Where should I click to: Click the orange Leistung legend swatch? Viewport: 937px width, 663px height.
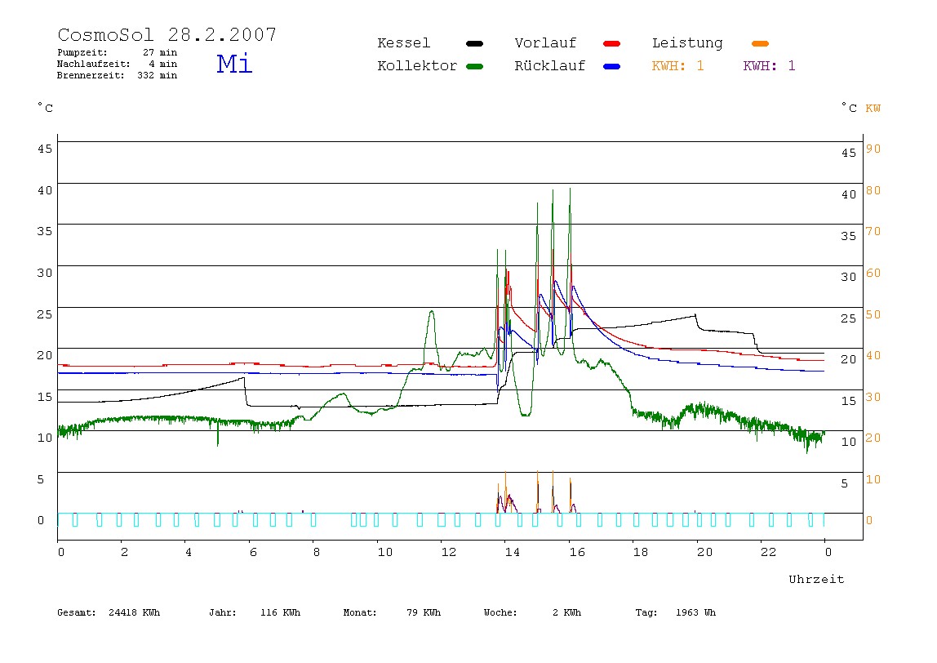[760, 43]
